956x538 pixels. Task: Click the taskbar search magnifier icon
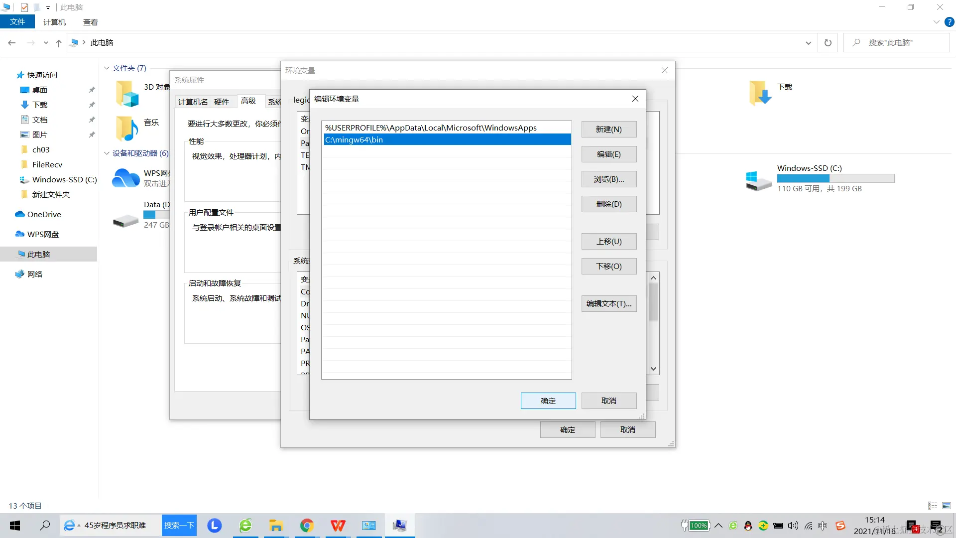tap(45, 526)
